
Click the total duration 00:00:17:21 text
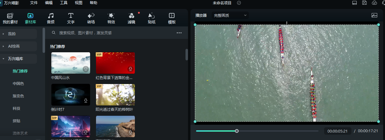click(368, 131)
